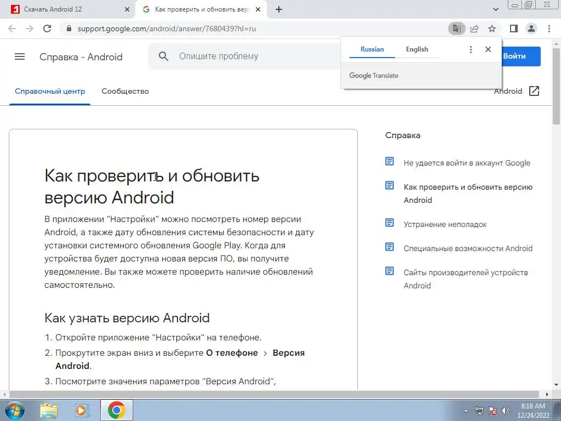Open the Сайты производителей устройств Android link

point(466,279)
